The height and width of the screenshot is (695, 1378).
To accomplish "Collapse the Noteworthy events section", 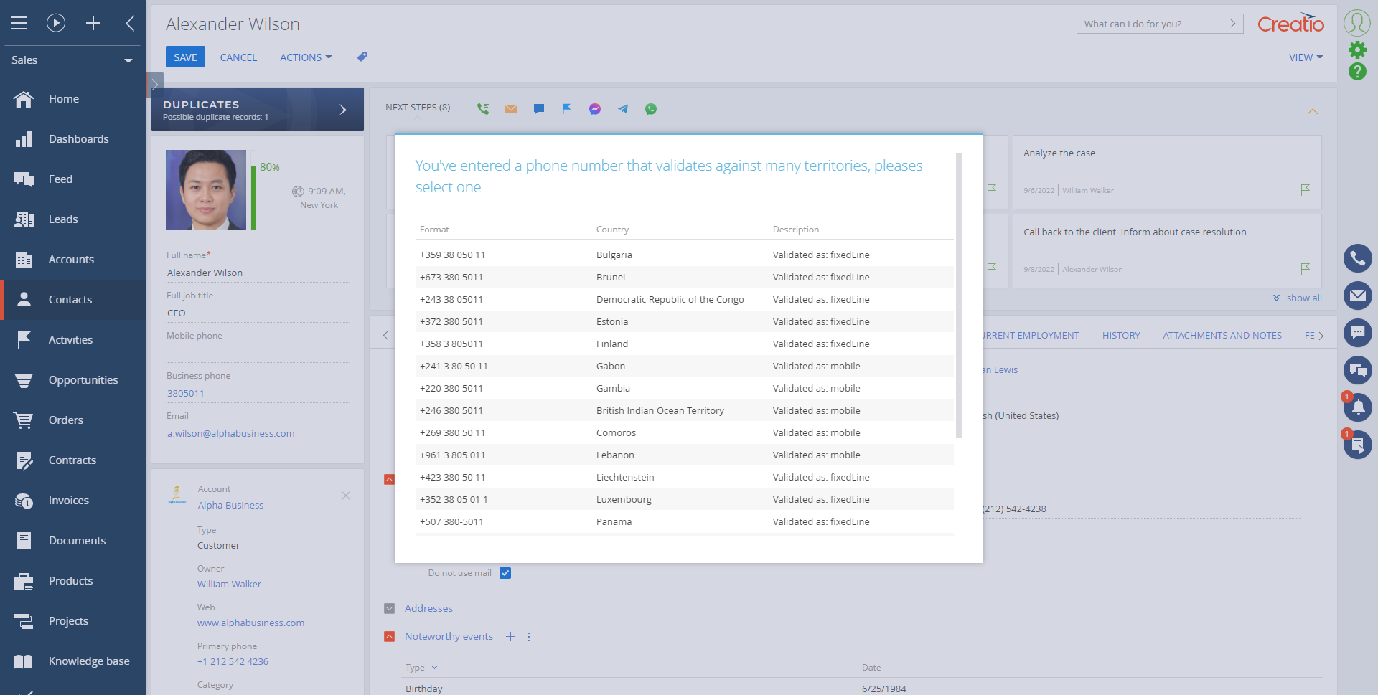I will coord(390,636).
